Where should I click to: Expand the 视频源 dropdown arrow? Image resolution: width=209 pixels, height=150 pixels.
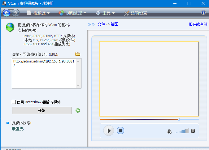[x=49, y=13]
